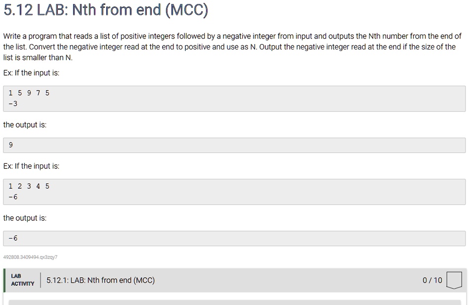Click the empty completion badge icon

454,280
